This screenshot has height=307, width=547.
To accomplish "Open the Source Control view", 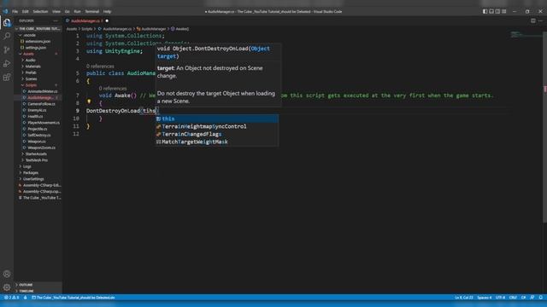I will coord(7,49).
